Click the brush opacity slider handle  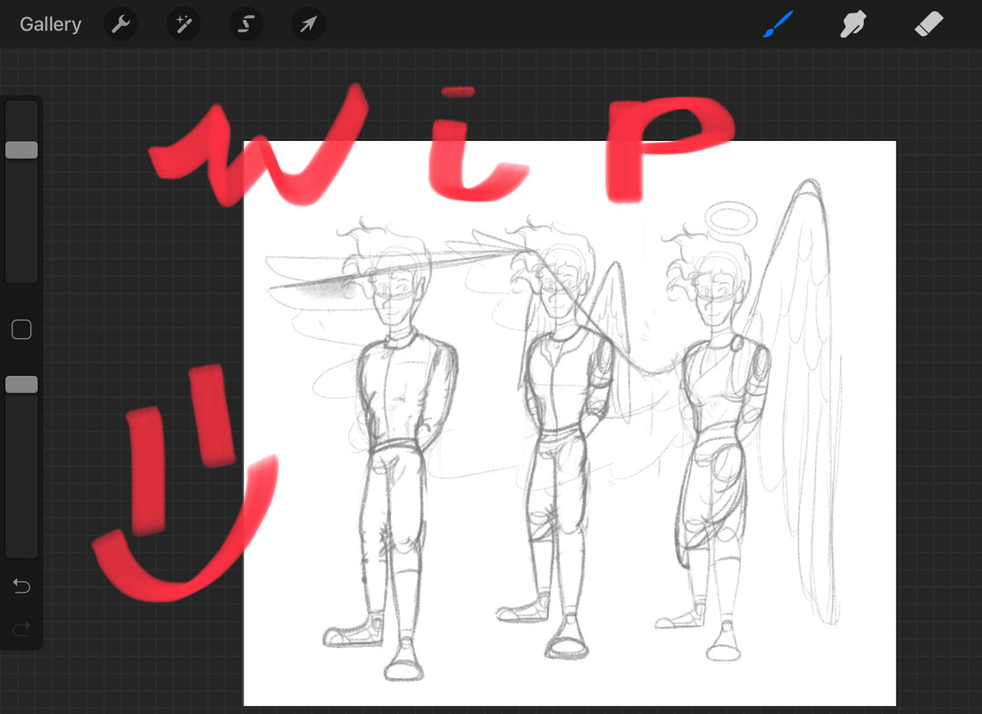coord(22,385)
